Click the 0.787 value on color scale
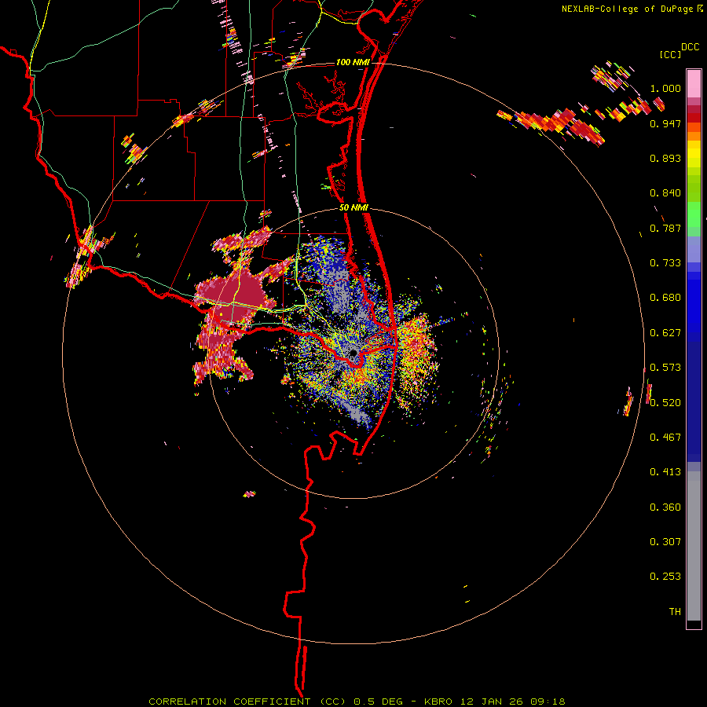This screenshot has width=707, height=707. [x=665, y=228]
